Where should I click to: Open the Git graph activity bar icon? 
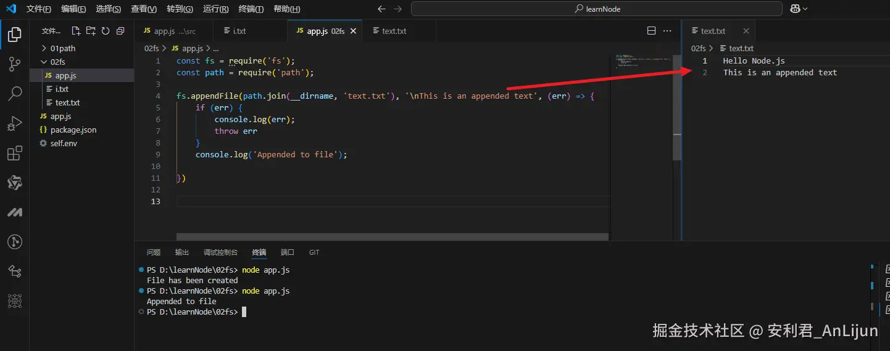click(14, 242)
